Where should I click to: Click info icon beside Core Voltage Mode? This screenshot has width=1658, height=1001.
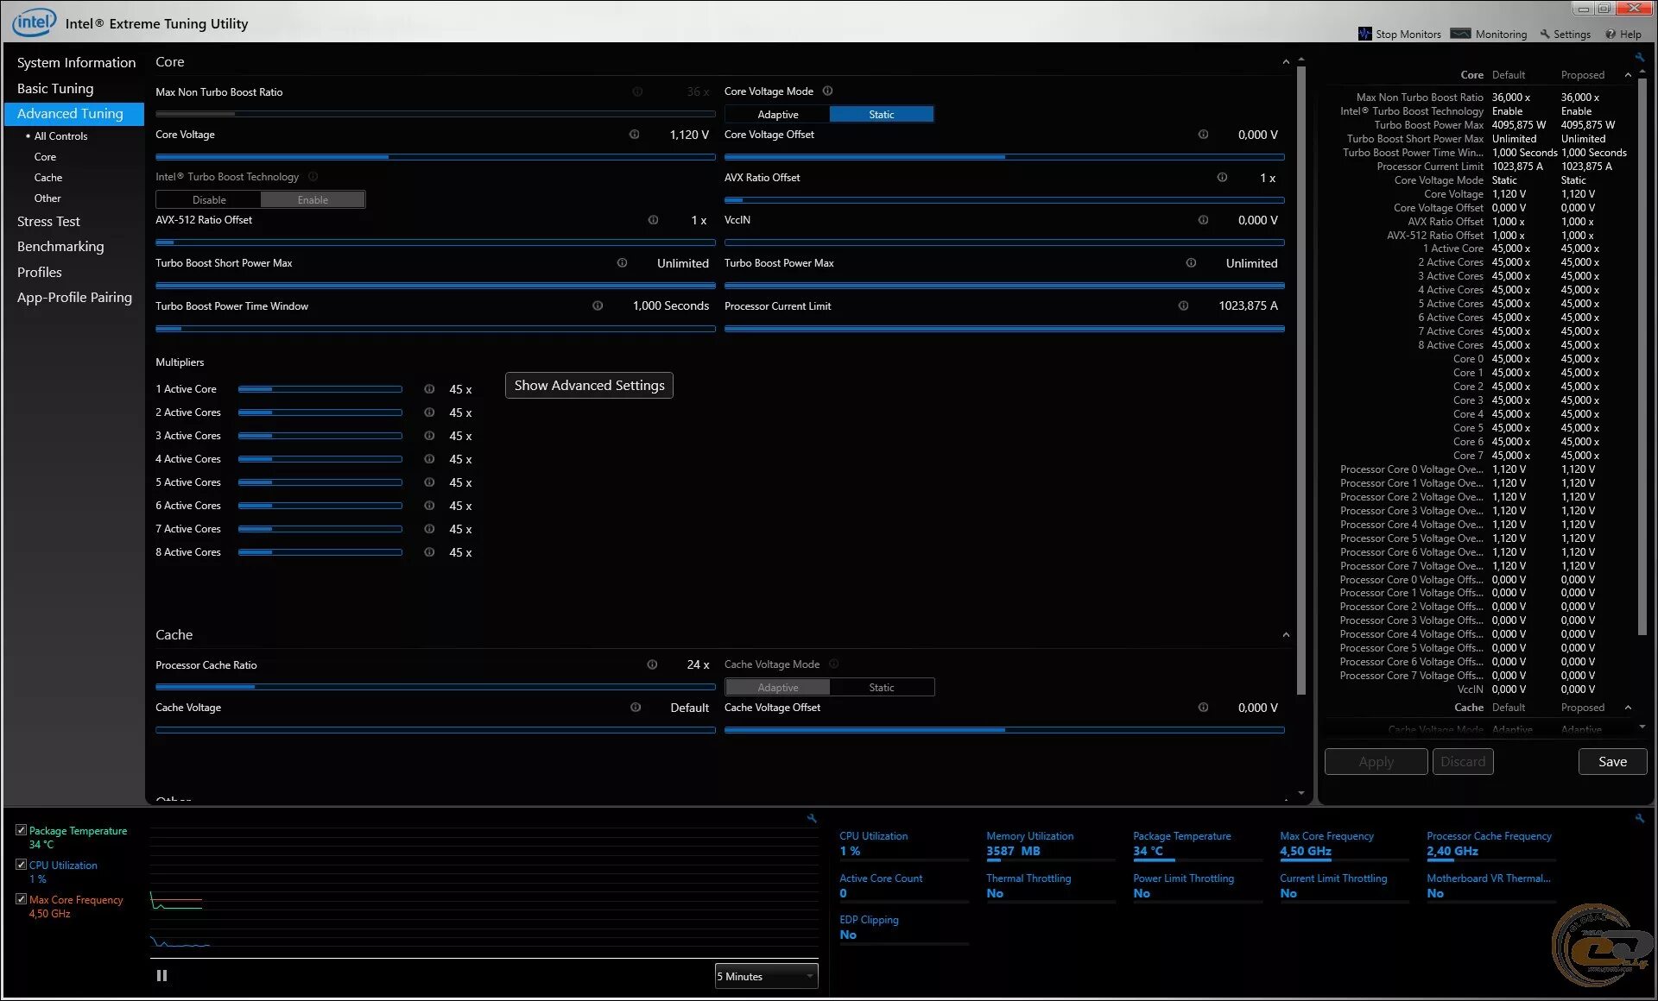(827, 91)
